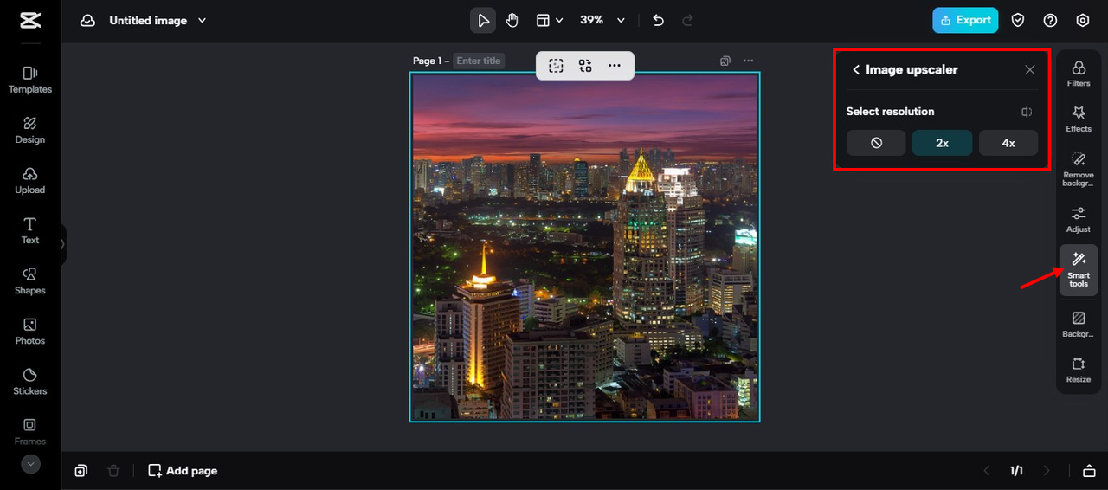Click the CapCut logo icon

[x=29, y=21]
